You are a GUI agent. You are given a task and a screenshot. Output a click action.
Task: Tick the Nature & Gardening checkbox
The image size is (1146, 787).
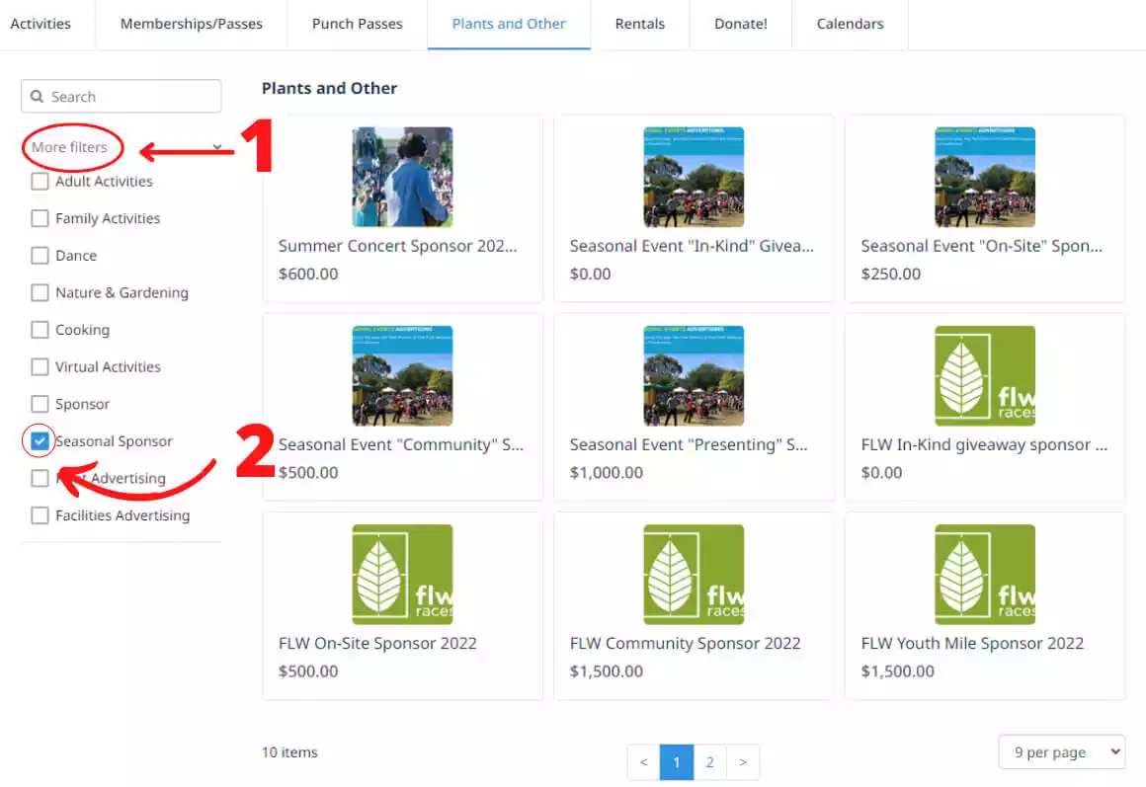pyautogui.click(x=40, y=292)
